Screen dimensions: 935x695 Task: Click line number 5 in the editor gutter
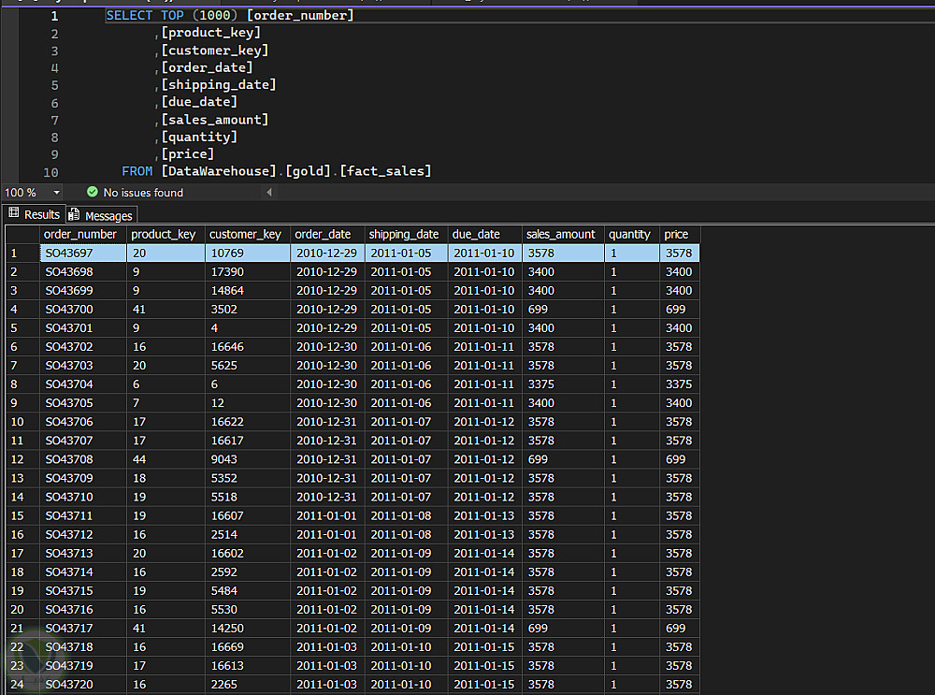[54, 85]
